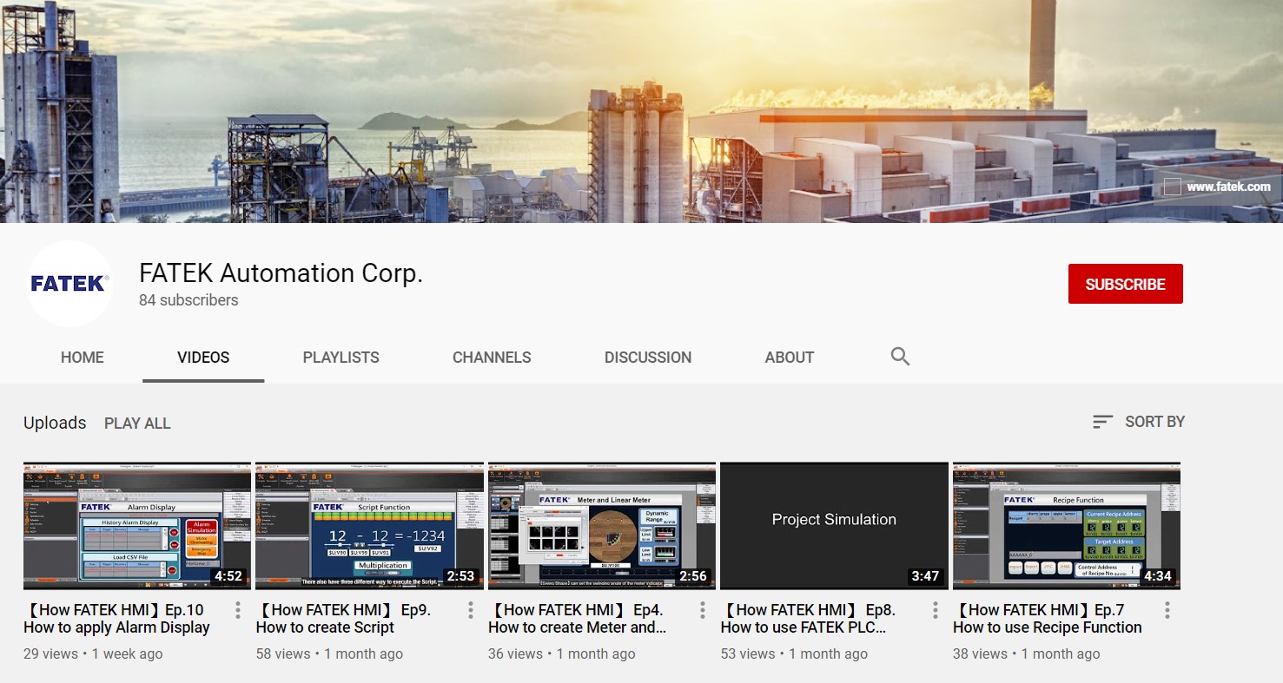Viewport: 1283px width, 683px height.
Task: Open the PLAYLISTS tab
Action: 341,358
